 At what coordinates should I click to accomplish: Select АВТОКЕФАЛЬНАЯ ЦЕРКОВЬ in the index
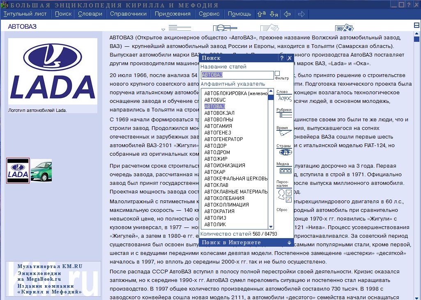[236, 179]
